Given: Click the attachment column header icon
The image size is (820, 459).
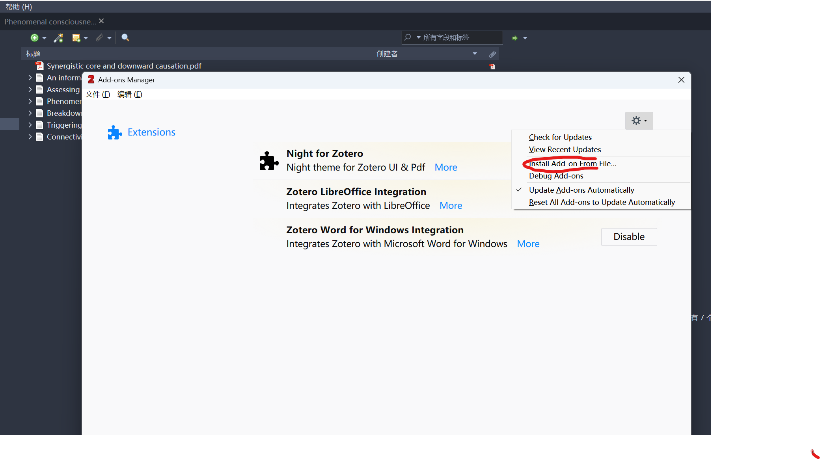Looking at the screenshot, I should (x=492, y=54).
